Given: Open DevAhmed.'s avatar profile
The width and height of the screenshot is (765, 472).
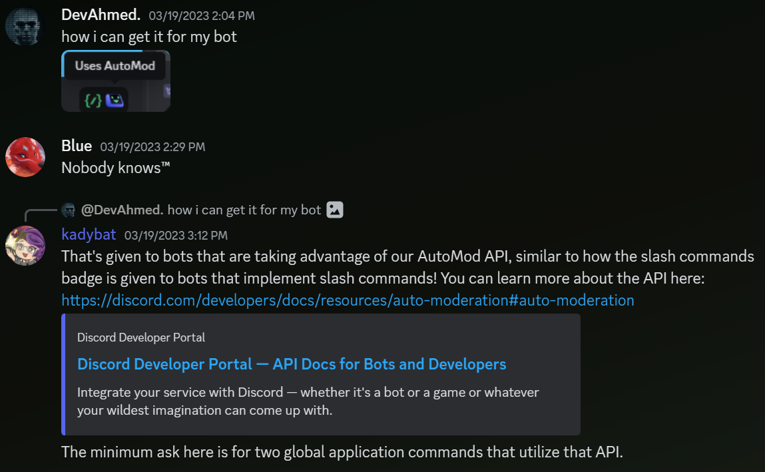Looking at the screenshot, I should 25,26.
